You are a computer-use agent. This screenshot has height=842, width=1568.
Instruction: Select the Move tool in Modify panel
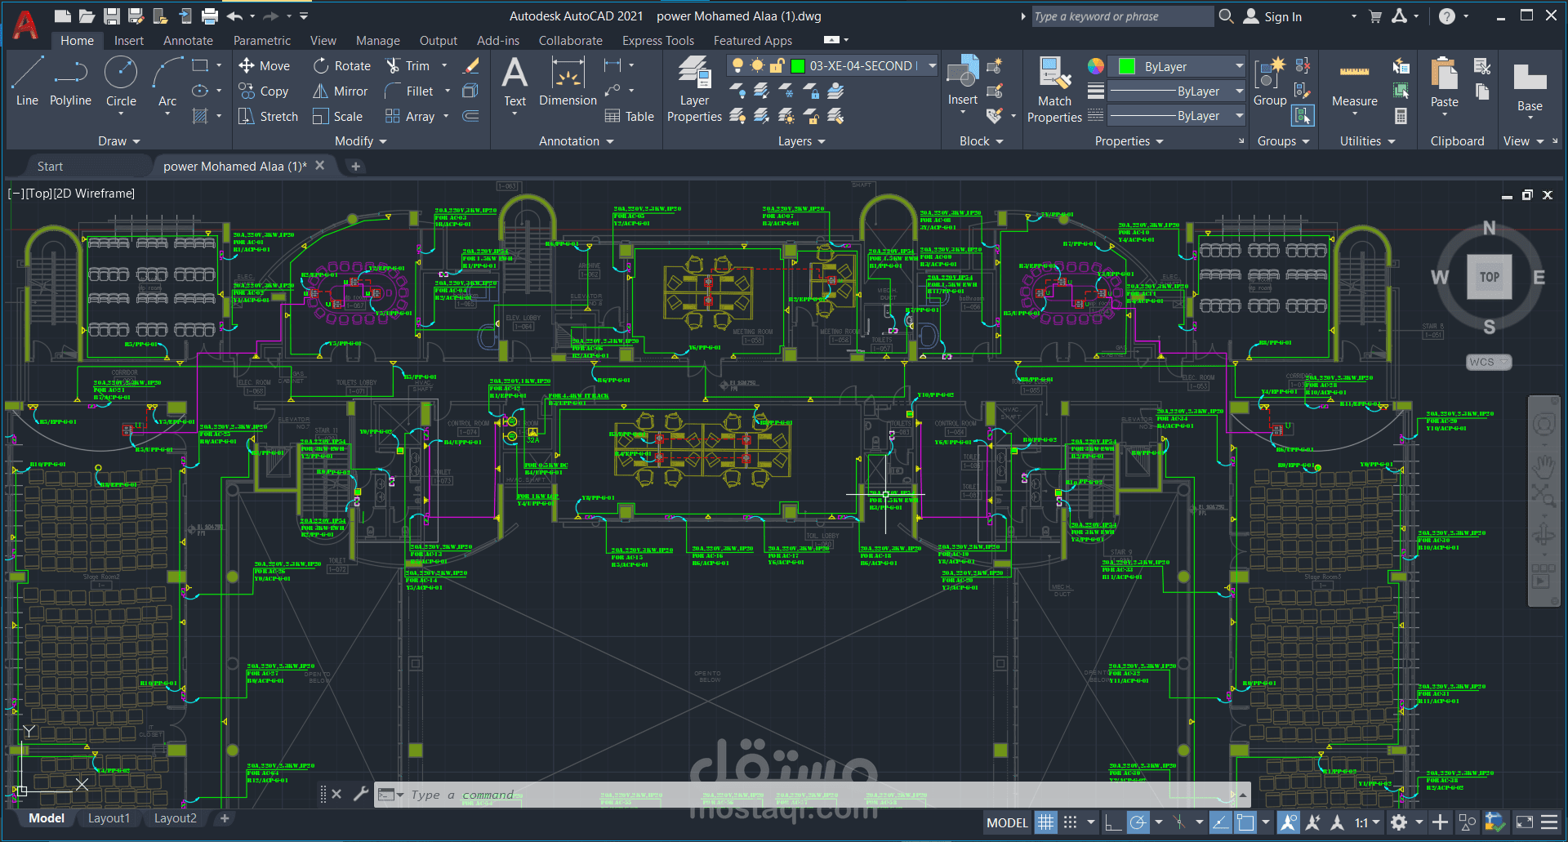point(264,65)
